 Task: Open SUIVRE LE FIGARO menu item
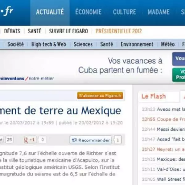pyautogui.click(x=68, y=31)
